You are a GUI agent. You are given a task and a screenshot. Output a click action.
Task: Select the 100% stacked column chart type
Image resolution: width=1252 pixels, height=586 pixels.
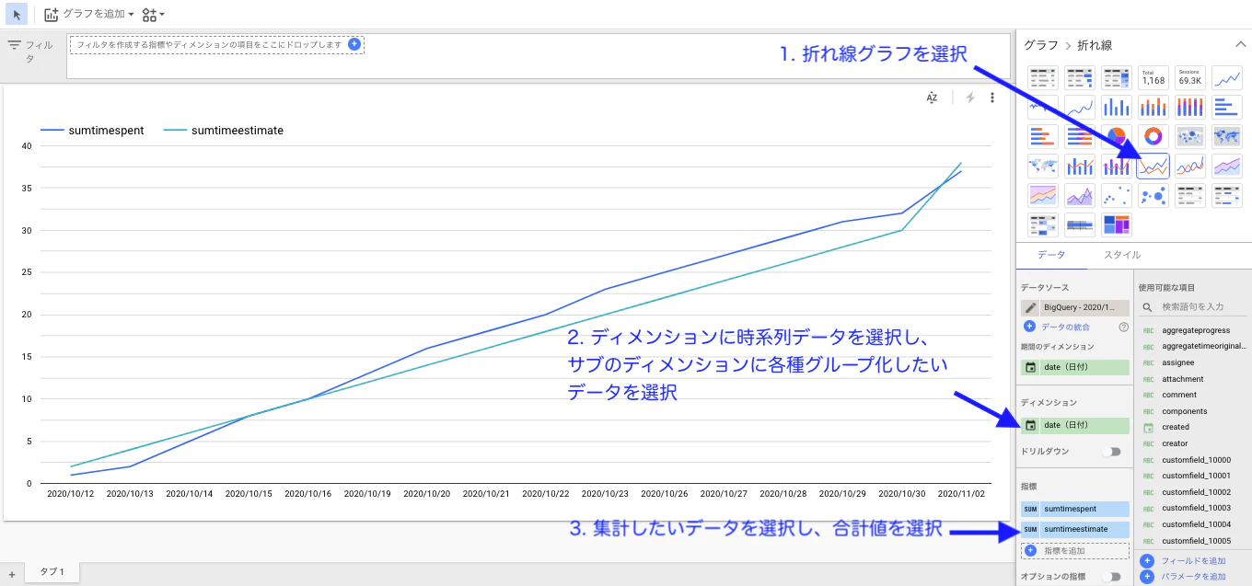(x=1190, y=108)
